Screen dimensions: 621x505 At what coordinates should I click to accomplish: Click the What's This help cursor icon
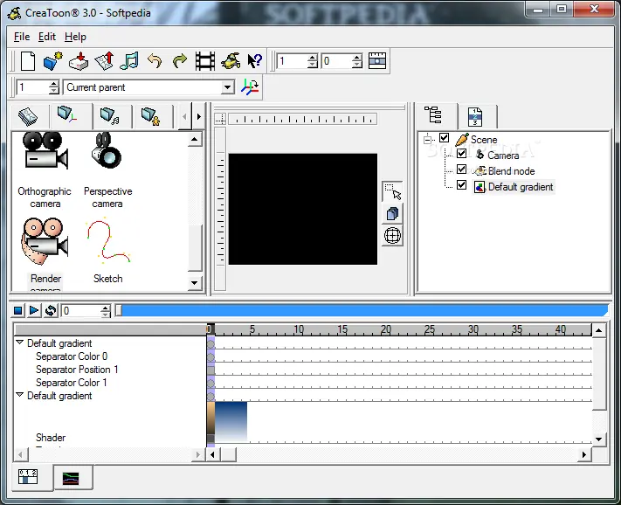255,61
